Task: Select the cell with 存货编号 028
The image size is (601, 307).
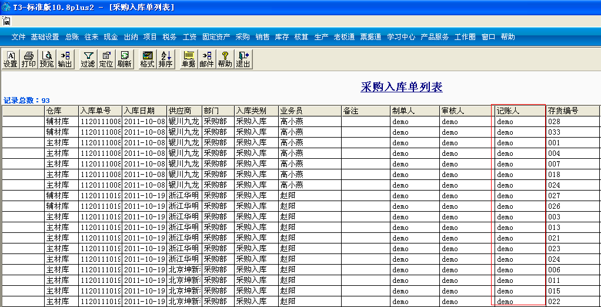Action: pyautogui.click(x=572, y=122)
